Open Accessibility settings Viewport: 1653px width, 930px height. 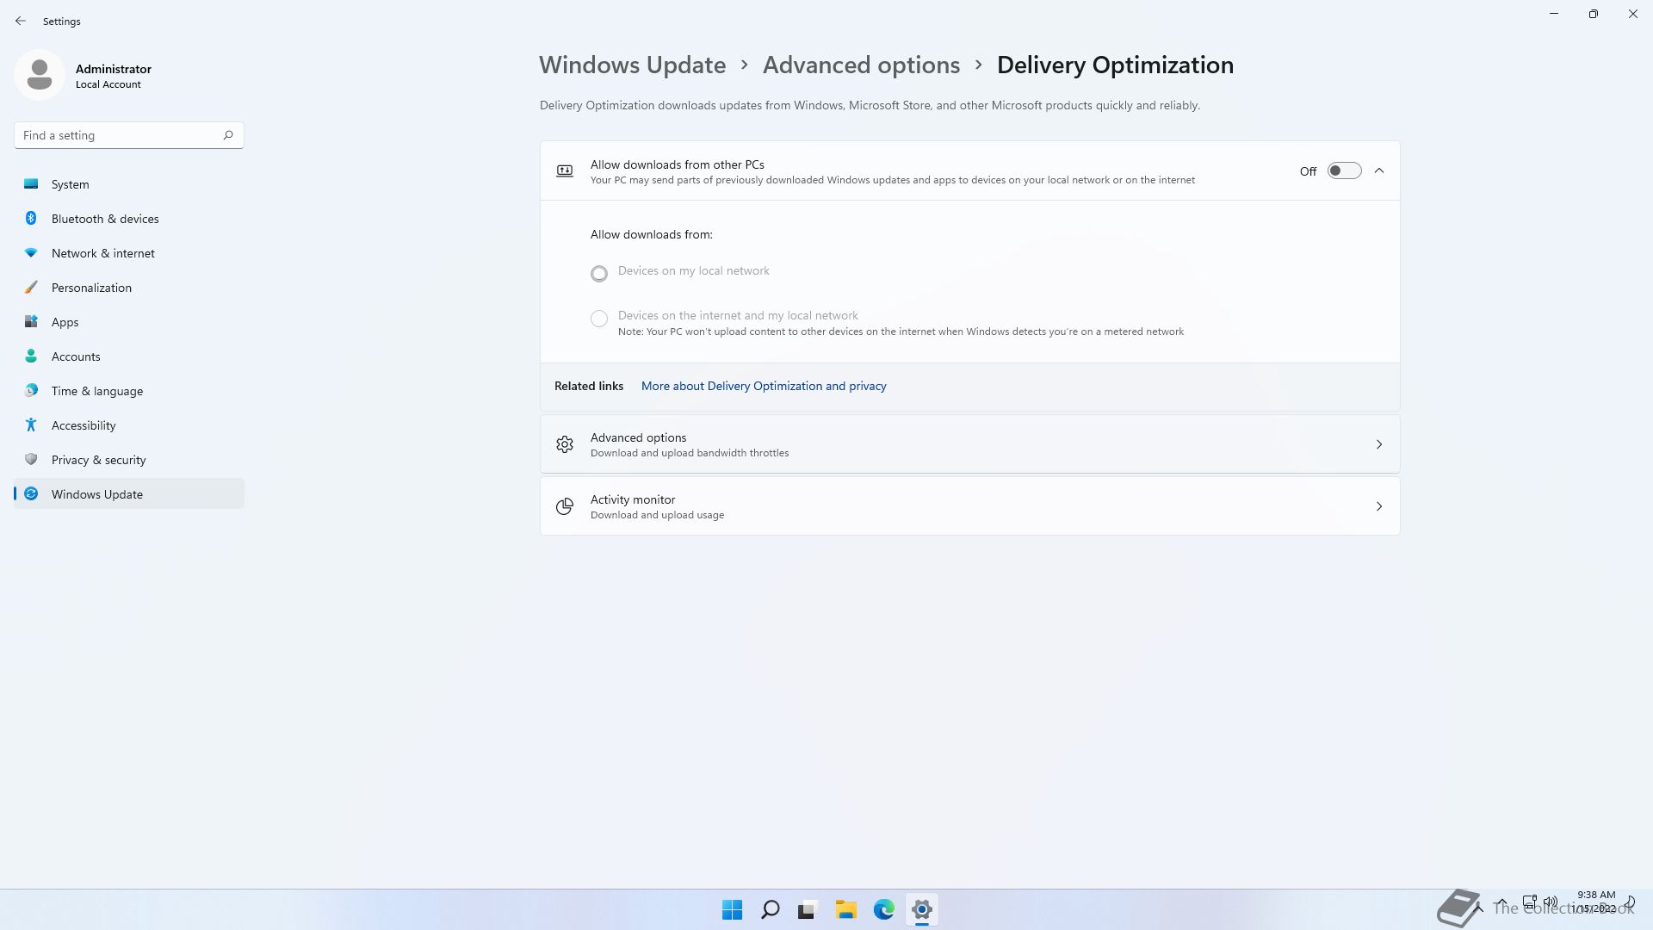129,425
